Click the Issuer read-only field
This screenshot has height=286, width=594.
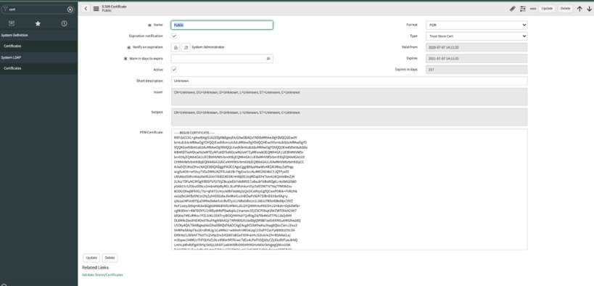click(x=350, y=97)
